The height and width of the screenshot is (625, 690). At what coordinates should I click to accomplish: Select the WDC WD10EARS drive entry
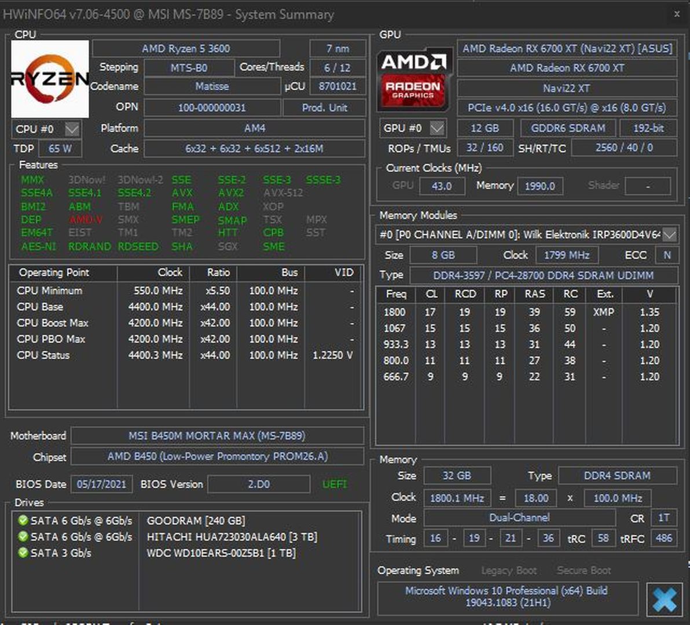186,553
